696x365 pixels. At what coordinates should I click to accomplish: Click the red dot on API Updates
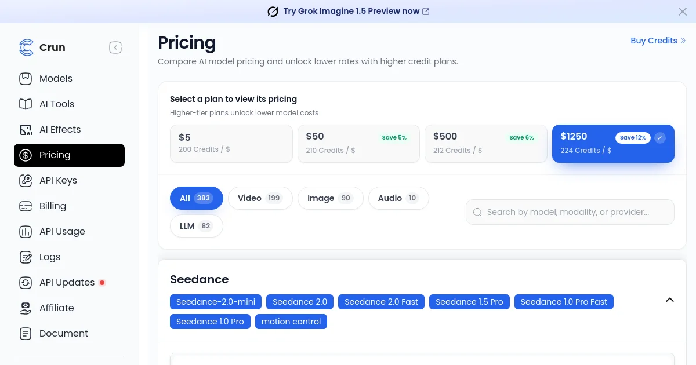102,283
